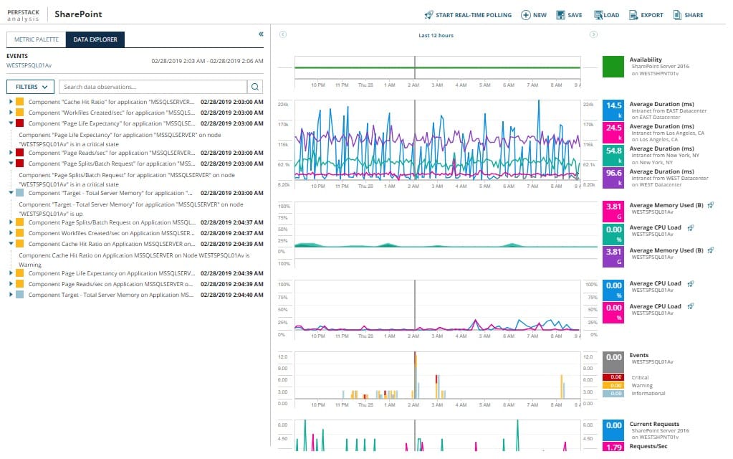This screenshot has width=733, height=459.
Task: Click the green Availability color swatch
Action: click(x=613, y=67)
